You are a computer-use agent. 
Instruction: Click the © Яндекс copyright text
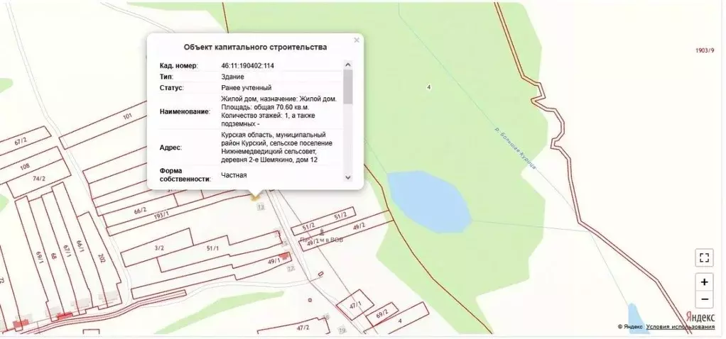630,327
